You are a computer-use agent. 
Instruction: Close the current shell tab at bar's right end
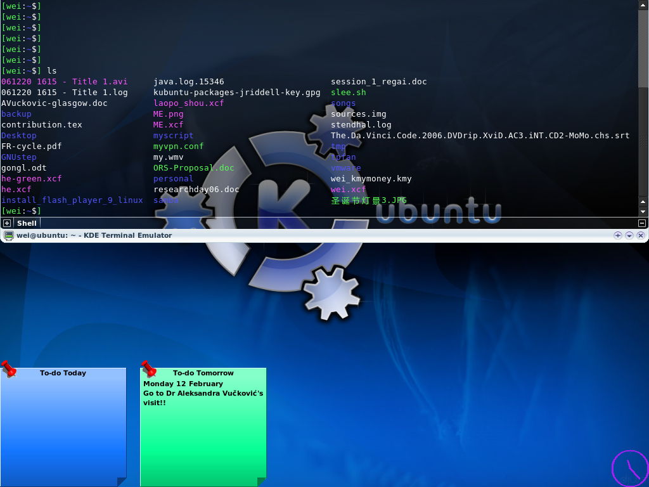[x=642, y=223]
